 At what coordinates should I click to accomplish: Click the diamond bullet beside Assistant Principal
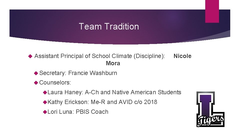click(x=30, y=56)
